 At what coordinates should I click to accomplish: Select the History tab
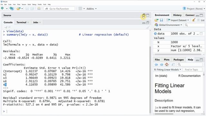point(177,15)
